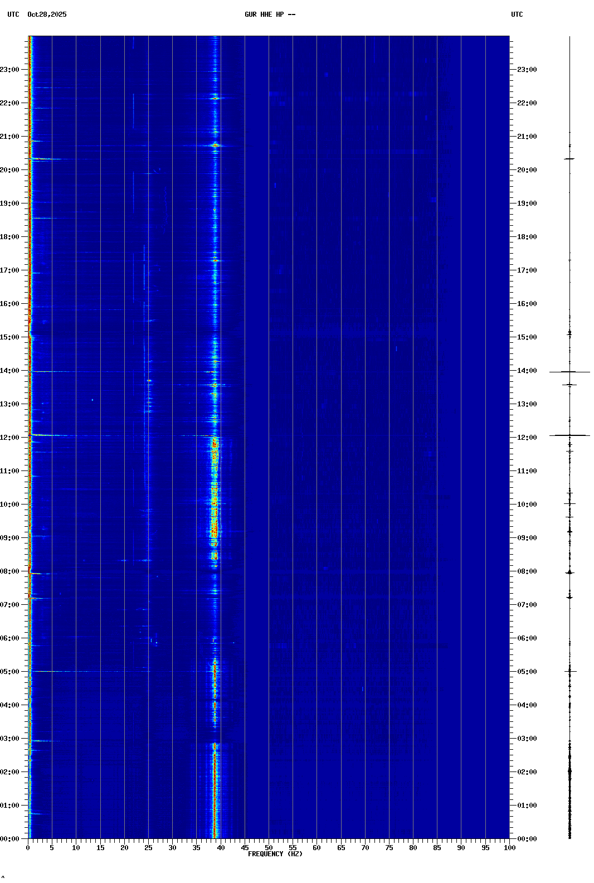
Task: Click the large seismogram spike near 14:00
Action: tap(569, 372)
